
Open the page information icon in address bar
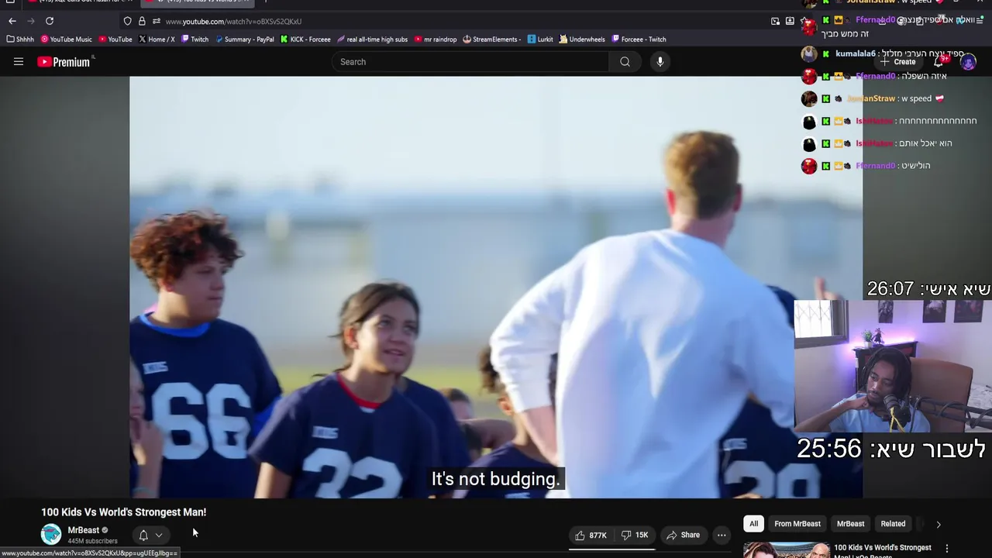pos(157,21)
